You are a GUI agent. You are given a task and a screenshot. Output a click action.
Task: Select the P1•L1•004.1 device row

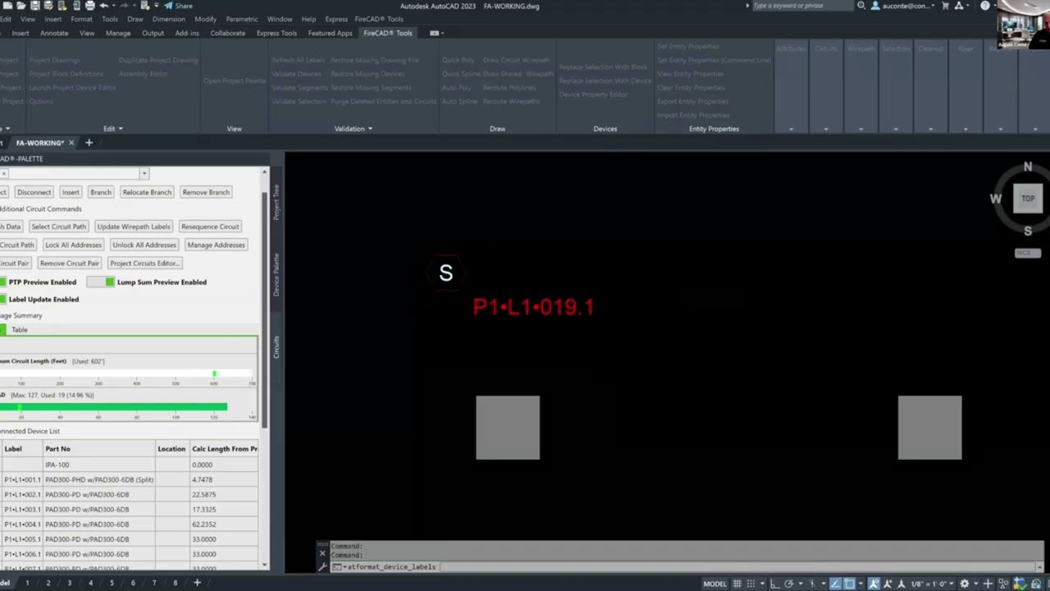click(x=129, y=525)
